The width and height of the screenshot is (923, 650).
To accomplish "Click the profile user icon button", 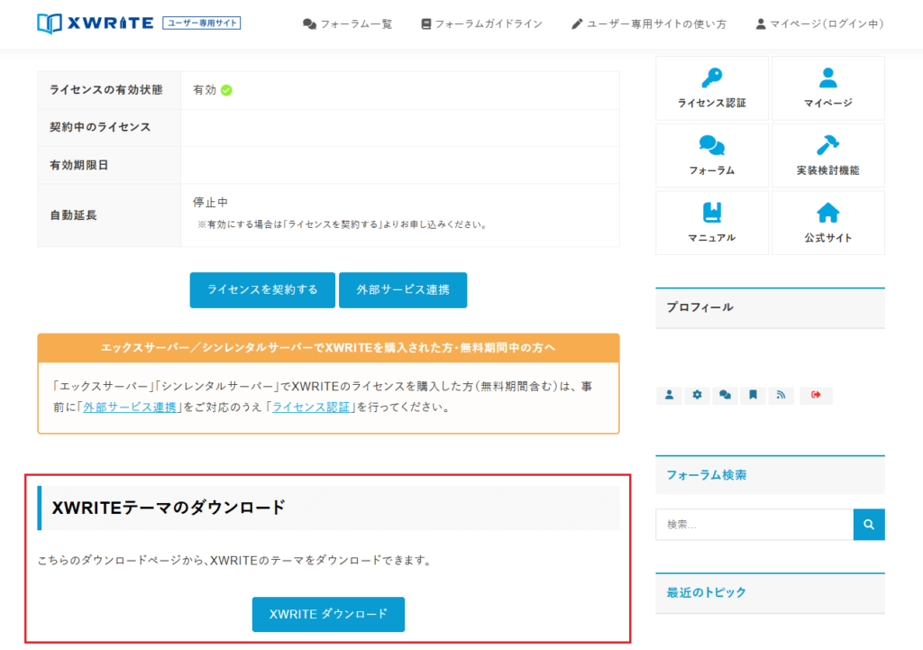I will 669,395.
